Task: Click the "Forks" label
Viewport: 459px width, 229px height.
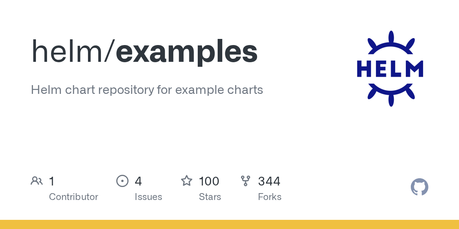Action: tap(270, 197)
